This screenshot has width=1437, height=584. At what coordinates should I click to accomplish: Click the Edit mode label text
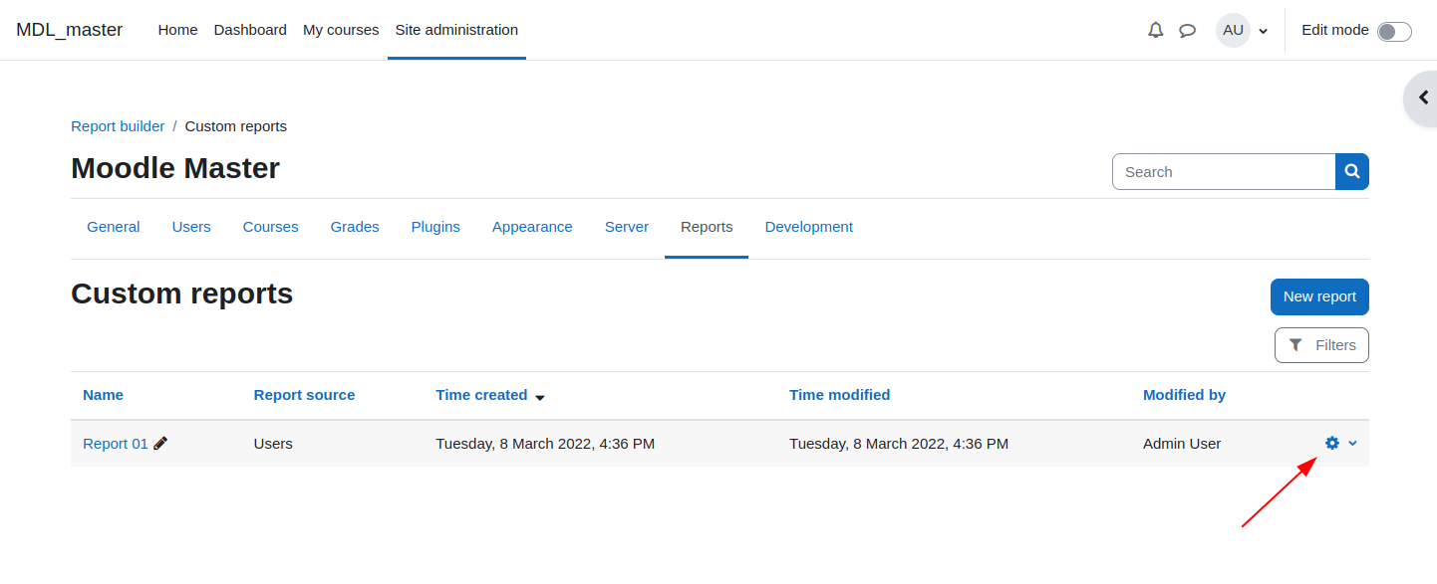pyautogui.click(x=1335, y=30)
